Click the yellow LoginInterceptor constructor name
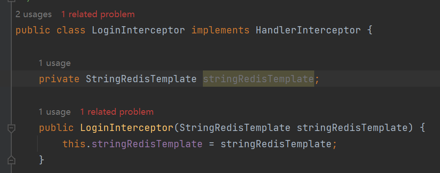Screen dimensions: 440x173 click(127, 128)
